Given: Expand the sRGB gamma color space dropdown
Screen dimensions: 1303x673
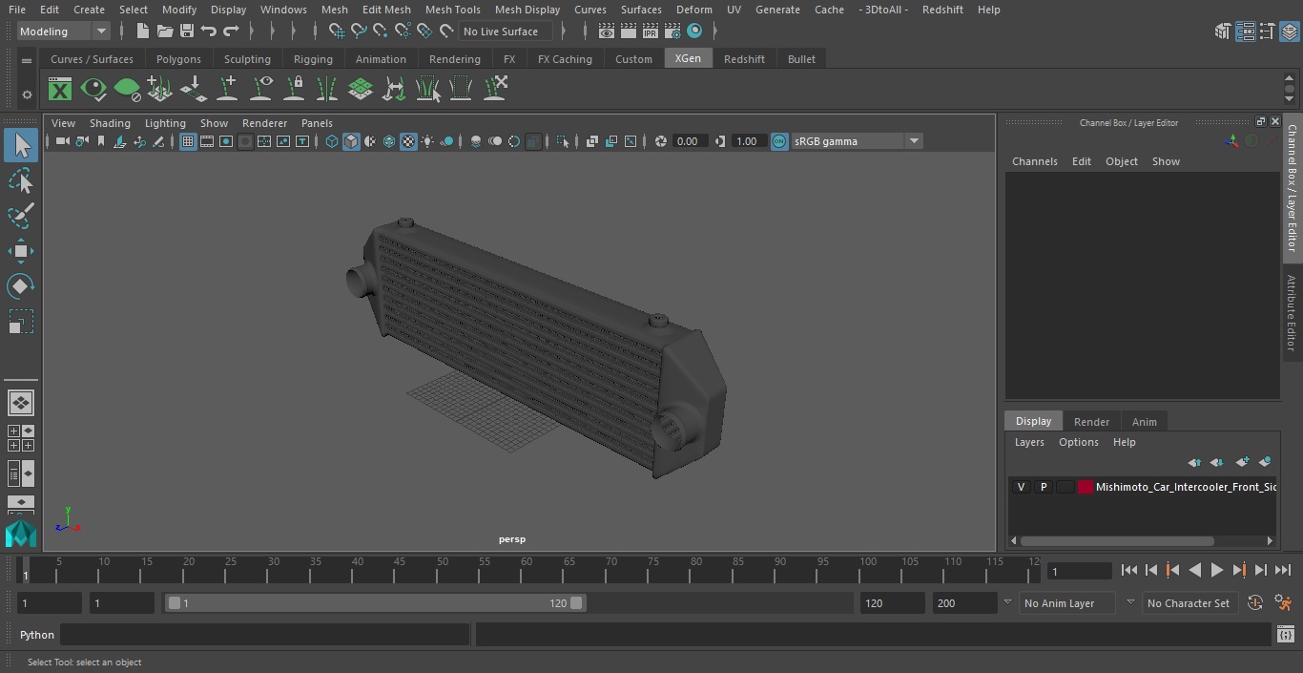Looking at the screenshot, I should coord(913,141).
